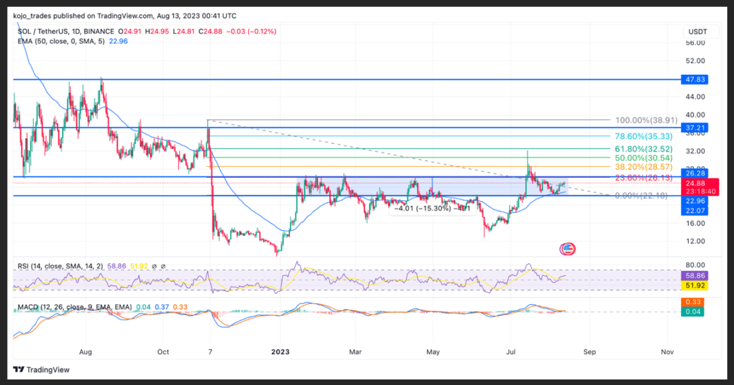The height and width of the screenshot is (385, 734).
Task: Click the kojo_trades published header text
Action: point(124,16)
